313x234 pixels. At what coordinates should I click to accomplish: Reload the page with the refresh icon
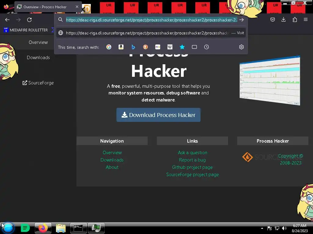pyautogui.click(x=29, y=20)
